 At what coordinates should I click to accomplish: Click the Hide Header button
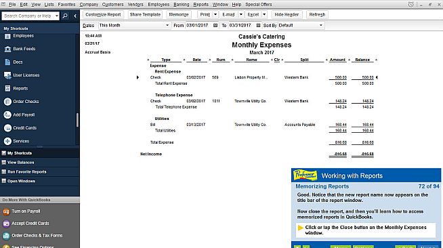click(287, 14)
